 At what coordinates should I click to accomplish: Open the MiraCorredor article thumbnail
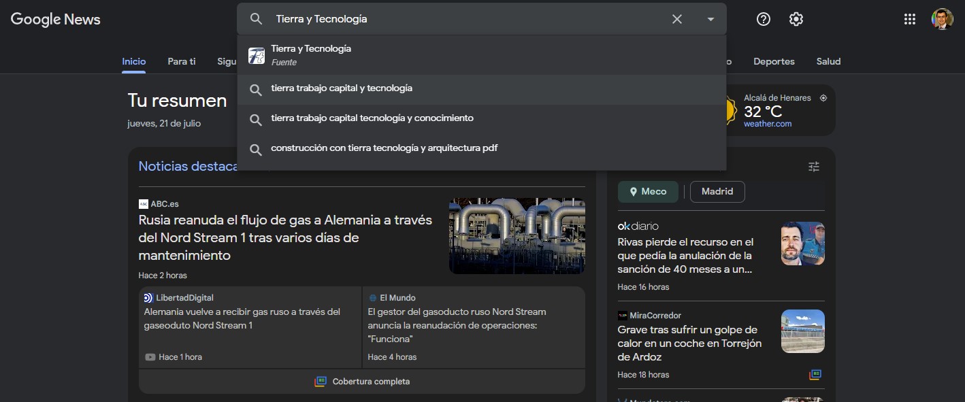(x=803, y=331)
